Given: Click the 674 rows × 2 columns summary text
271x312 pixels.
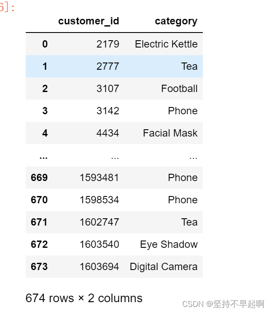Looking at the screenshot, I should (x=84, y=298).
